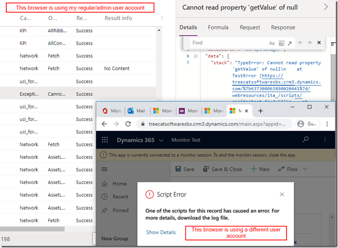Expand details panel with chevron arrow
This screenshot has width=338, height=248.
[x=326, y=7]
